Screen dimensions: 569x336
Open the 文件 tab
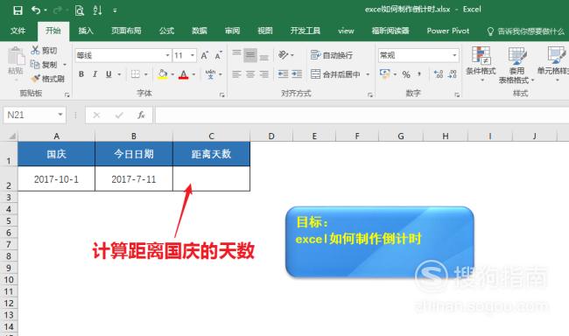[x=18, y=31]
